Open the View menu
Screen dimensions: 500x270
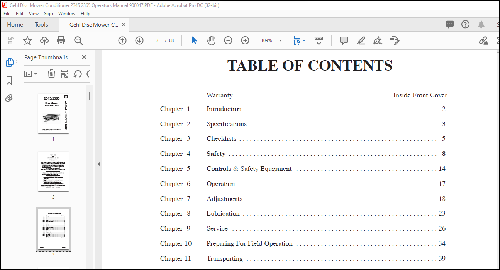coord(34,13)
